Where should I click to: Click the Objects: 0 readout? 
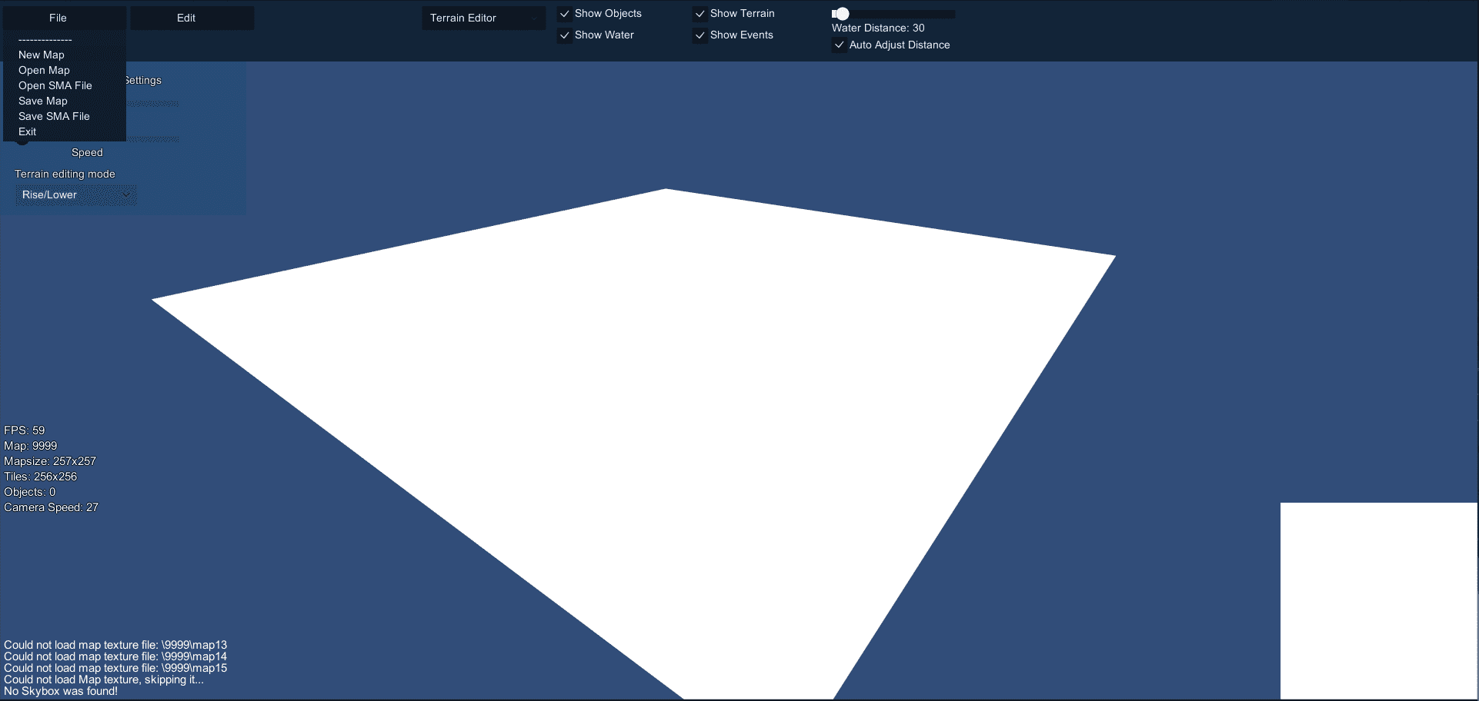(x=29, y=492)
